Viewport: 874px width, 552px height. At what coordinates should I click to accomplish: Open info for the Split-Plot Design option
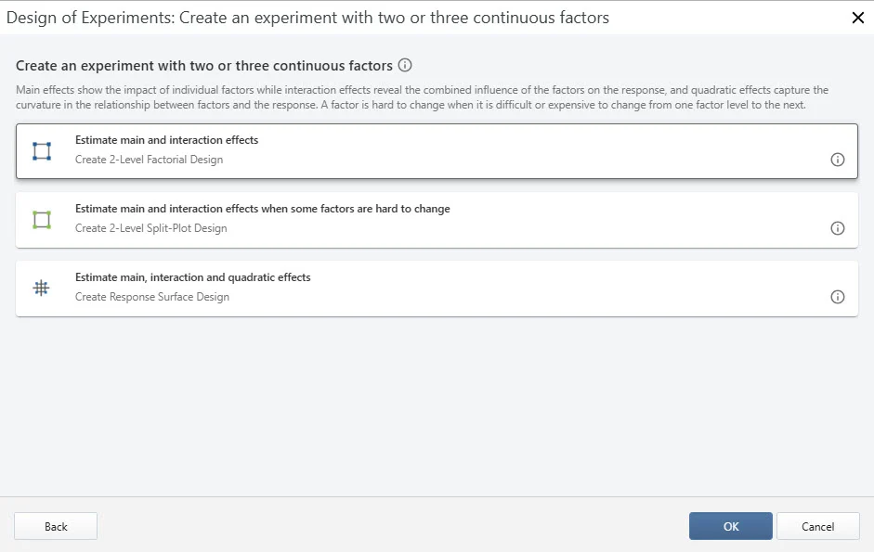pos(837,228)
